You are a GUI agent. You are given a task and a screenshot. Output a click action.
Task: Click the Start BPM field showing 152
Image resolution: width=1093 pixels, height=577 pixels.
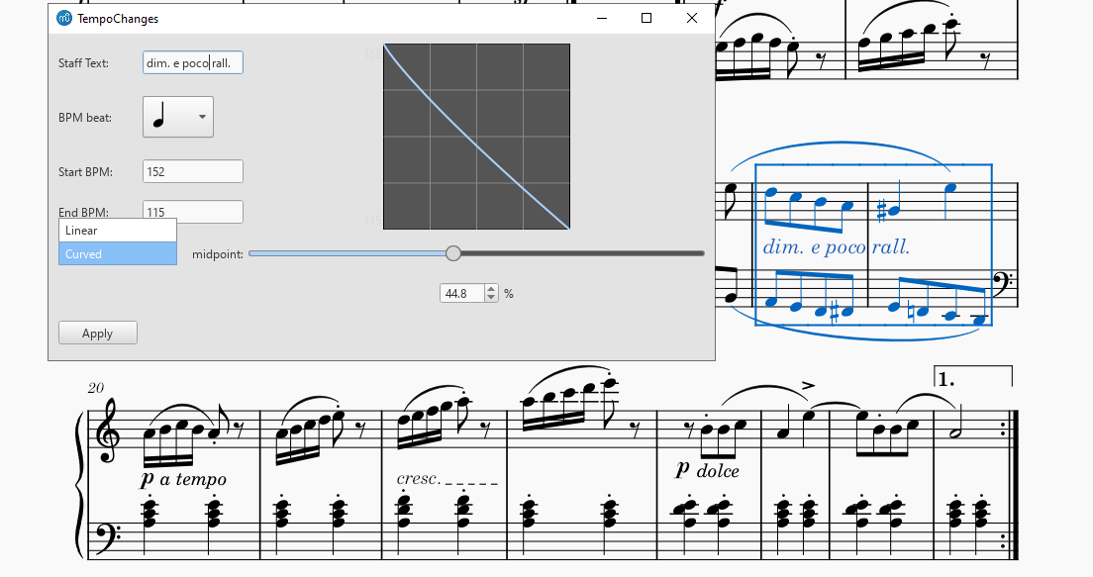click(x=192, y=170)
